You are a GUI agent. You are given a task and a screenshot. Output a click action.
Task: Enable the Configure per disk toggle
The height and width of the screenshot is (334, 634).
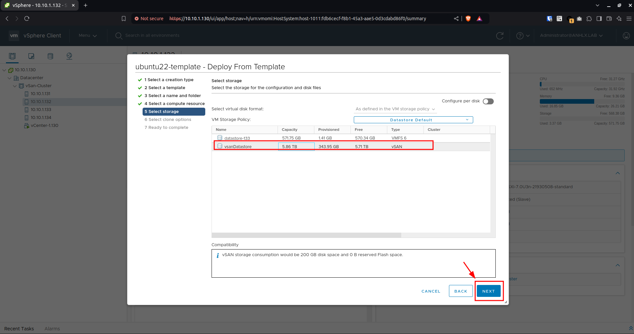(488, 101)
